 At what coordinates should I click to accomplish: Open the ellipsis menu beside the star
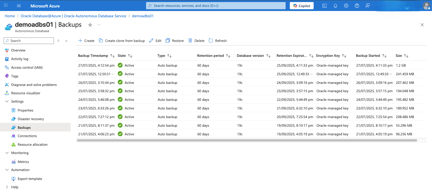pos(98,25)
